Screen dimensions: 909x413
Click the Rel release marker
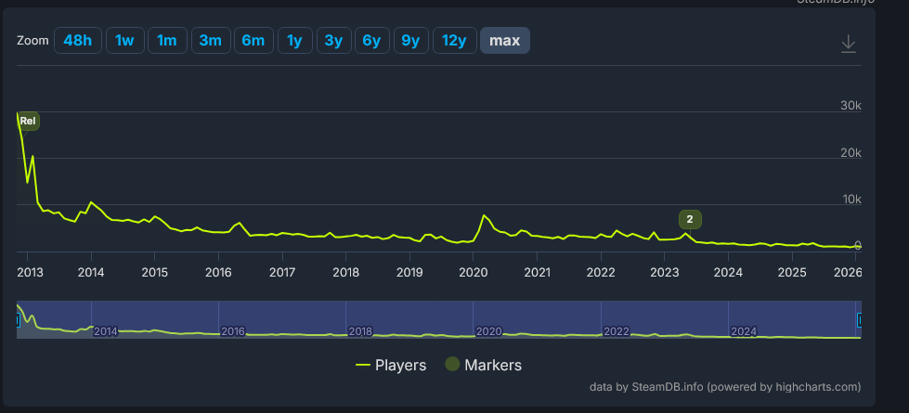click(28, 121)
